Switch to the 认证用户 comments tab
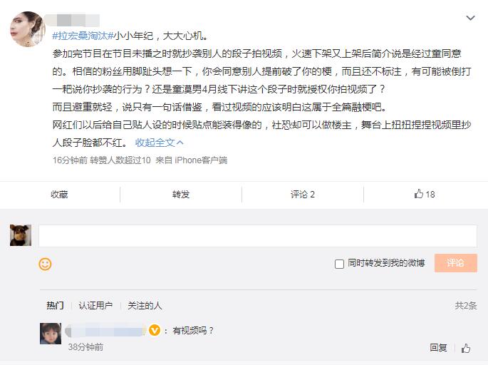This screenshot has width=488, height=365. tap(95, 305)
